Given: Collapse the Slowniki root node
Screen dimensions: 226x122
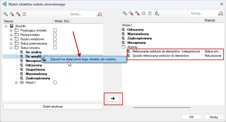Looking at the screenshot, I should point(6,26).
